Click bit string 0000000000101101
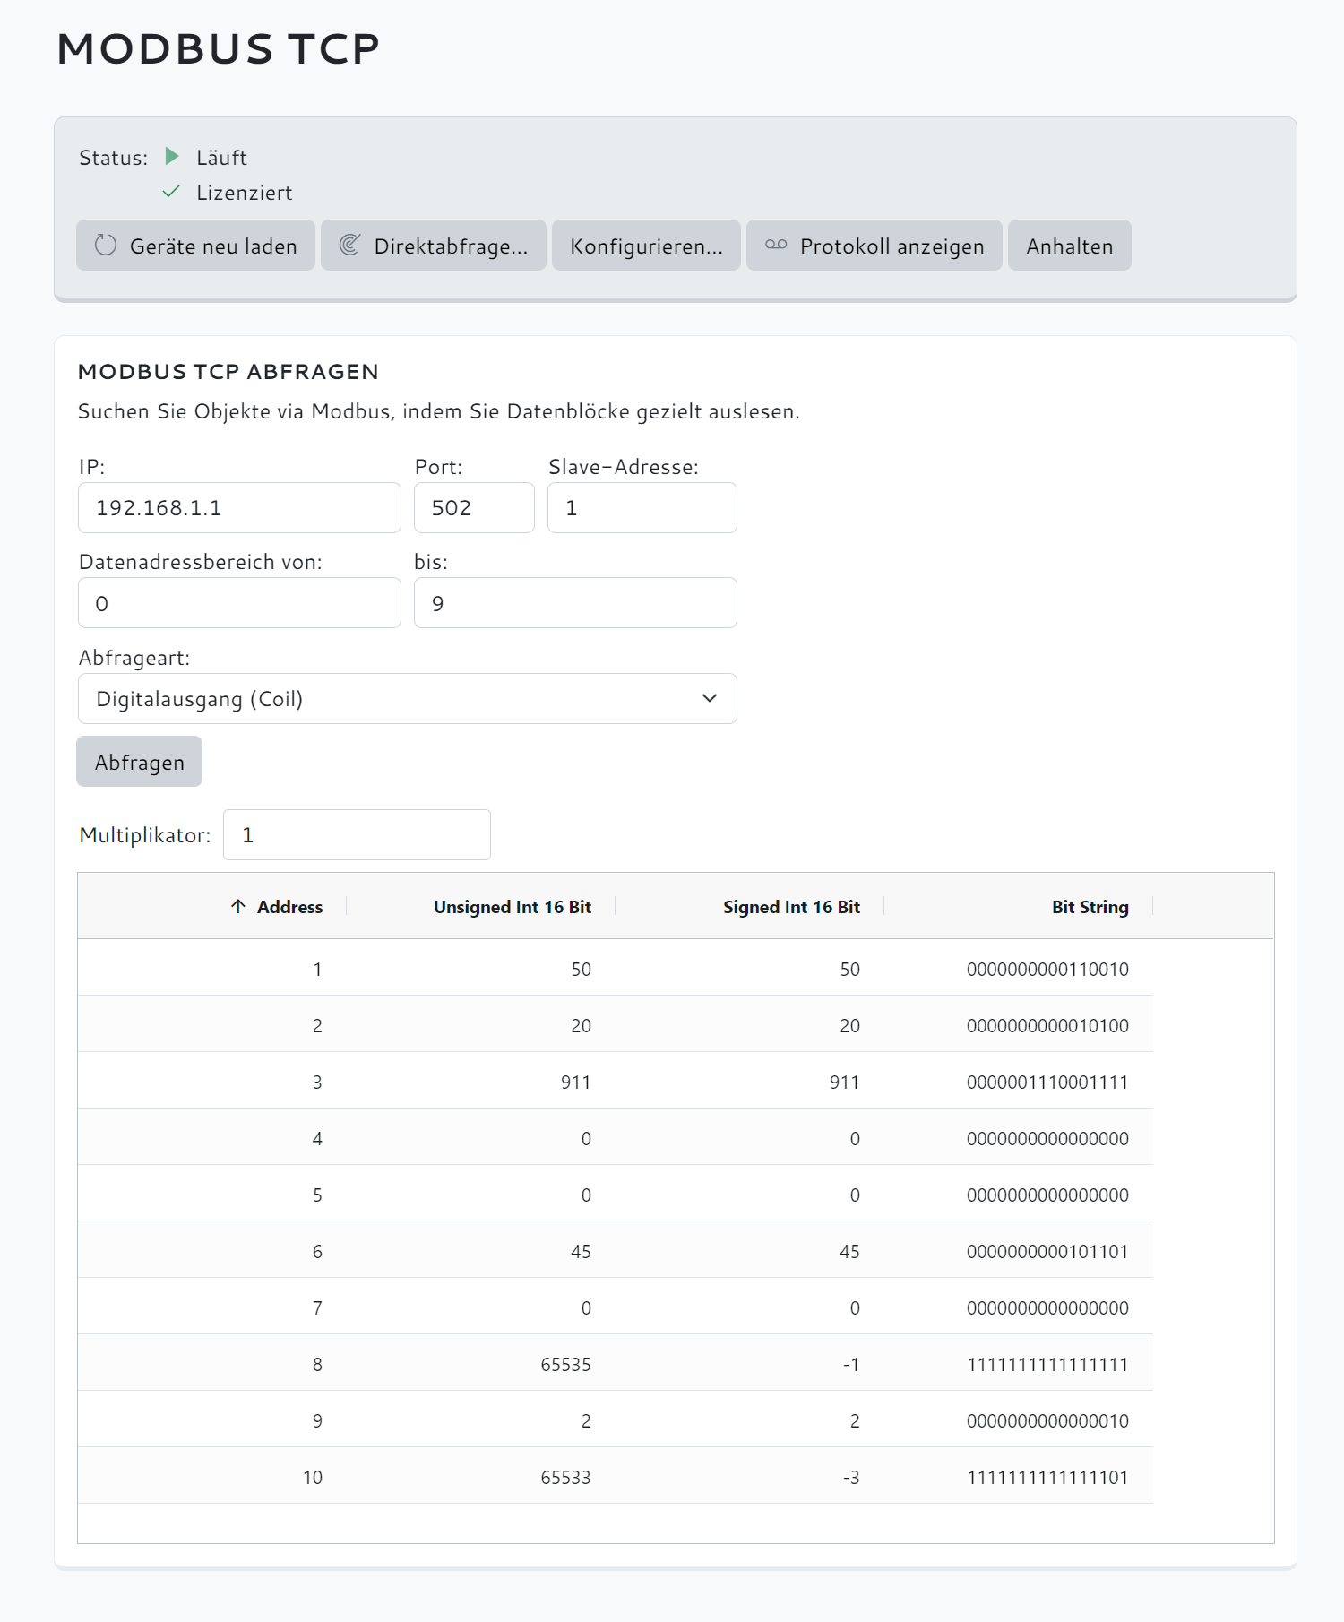The width and height of the screenshot is (1344, 1622). (x=1047, y=1251)
